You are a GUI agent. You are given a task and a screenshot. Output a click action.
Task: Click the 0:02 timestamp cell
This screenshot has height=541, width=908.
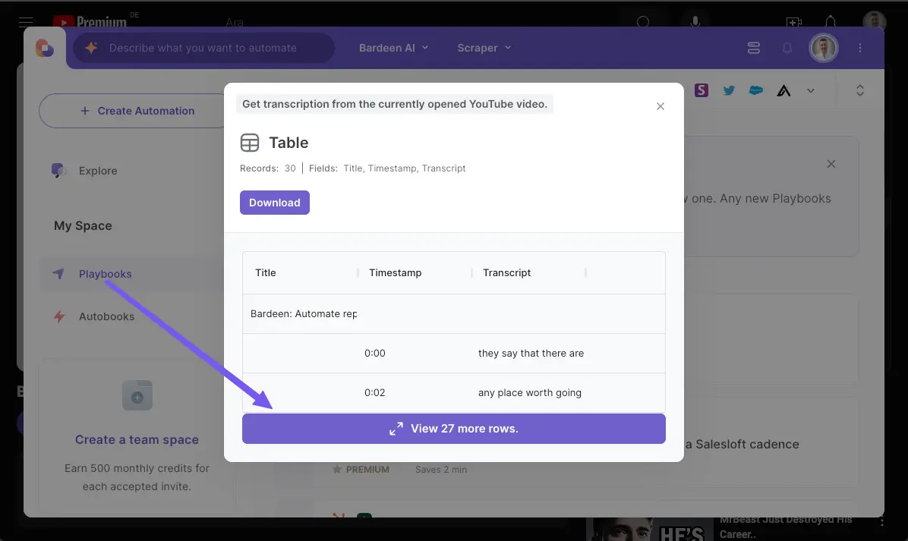[375, 392]
